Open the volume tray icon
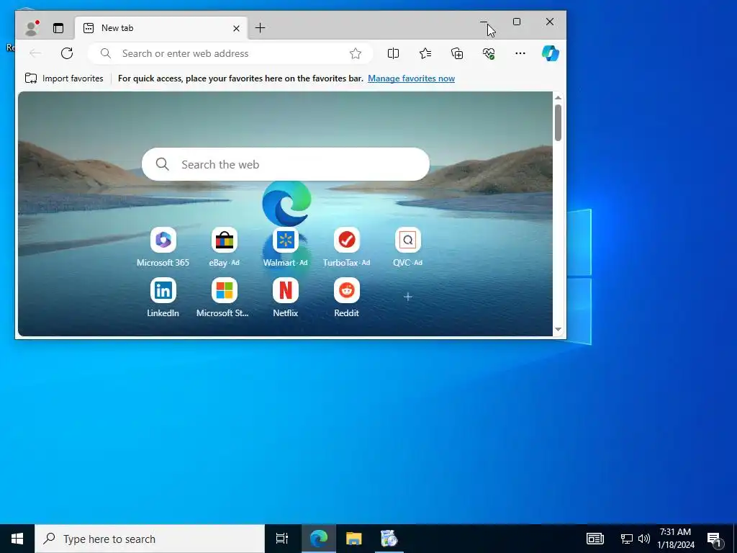The image size is (737, 553). click(644, 539)
